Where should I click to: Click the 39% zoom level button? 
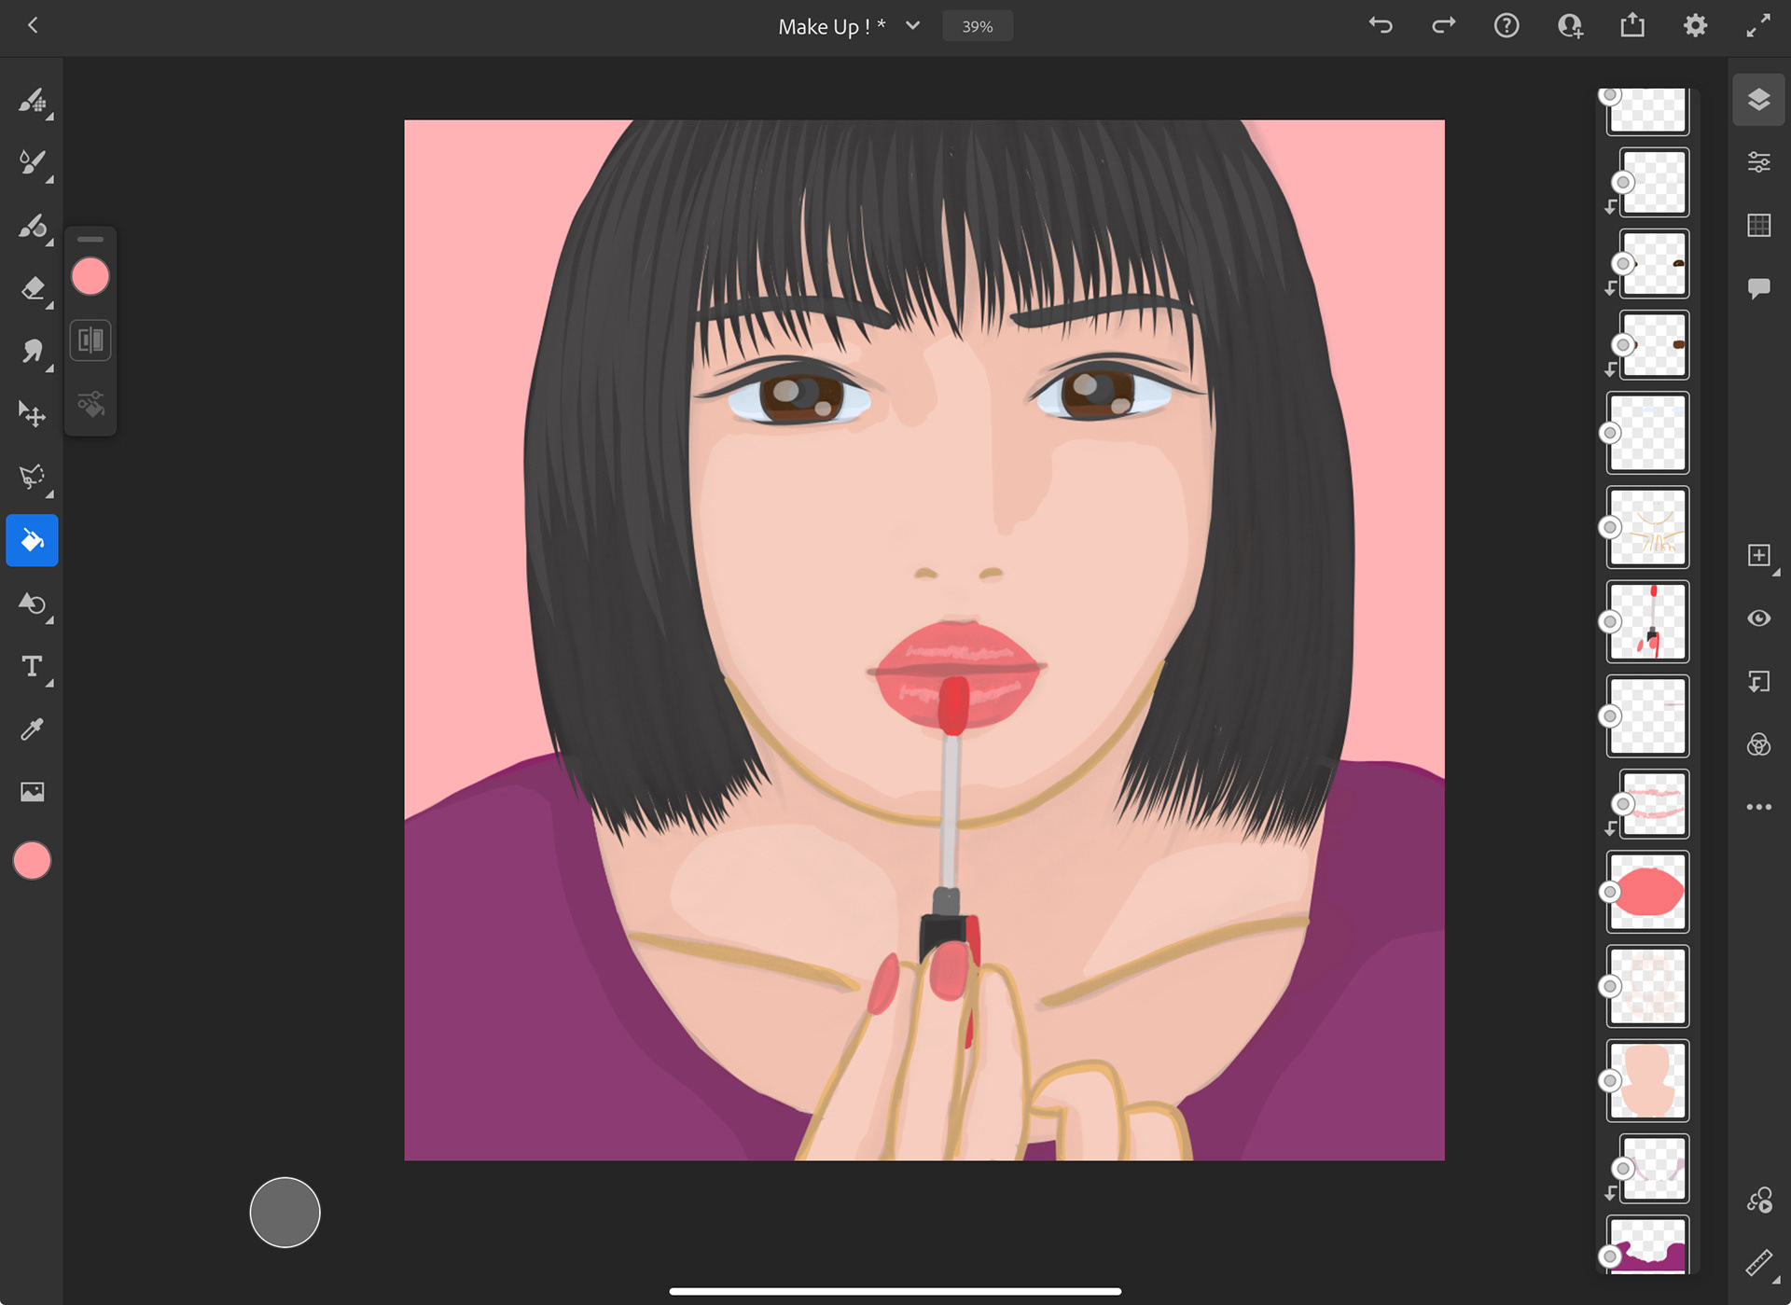click(x=977, y=26)
